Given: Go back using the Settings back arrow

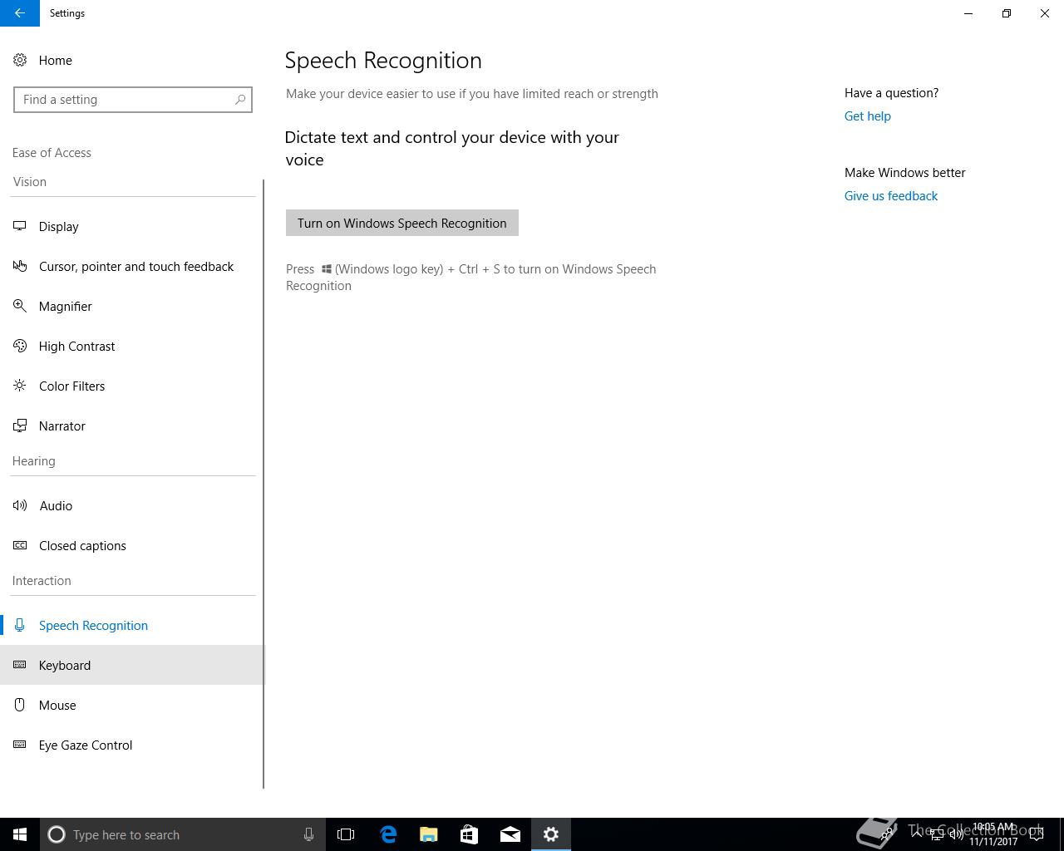Looking at the screenshot, I should (20, 13).
